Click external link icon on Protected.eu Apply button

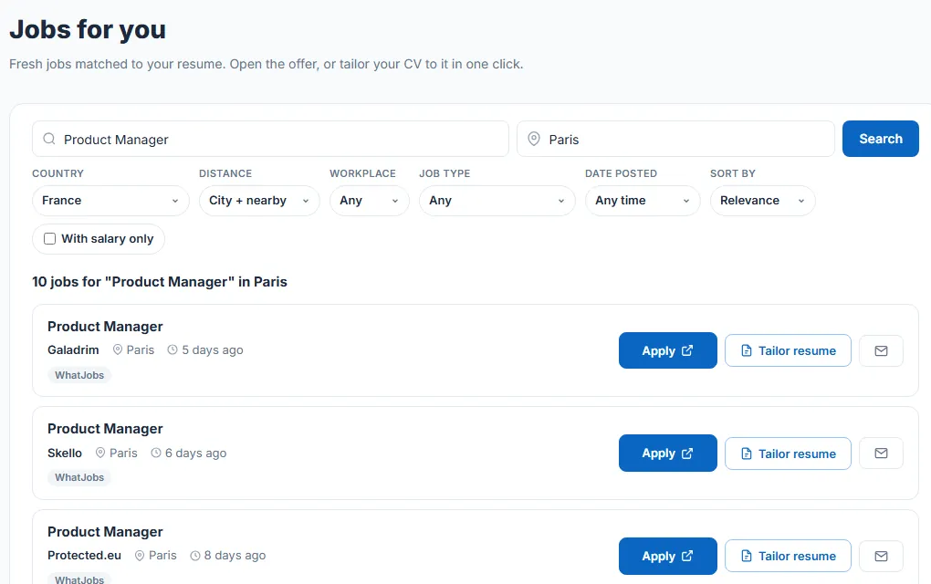tap(687, 556)
